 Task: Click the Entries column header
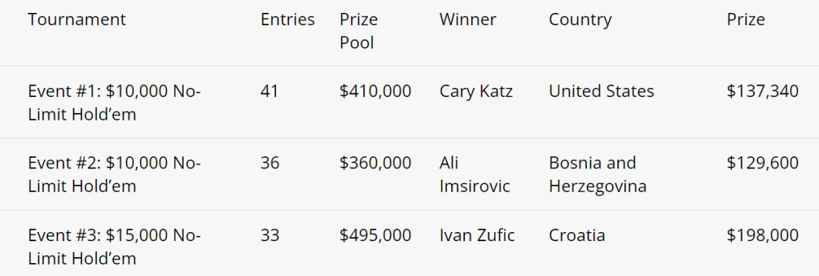(288, 20)
